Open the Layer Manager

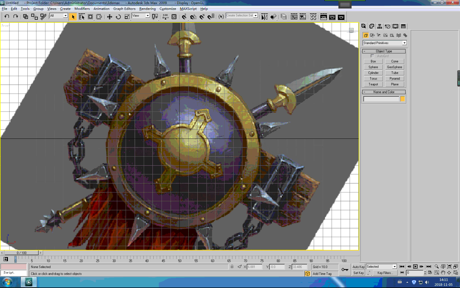click(284, 17)
